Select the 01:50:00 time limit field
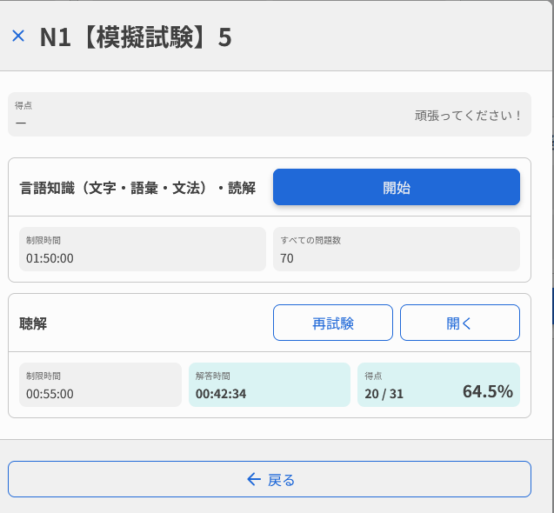 [x=50, y=258]
